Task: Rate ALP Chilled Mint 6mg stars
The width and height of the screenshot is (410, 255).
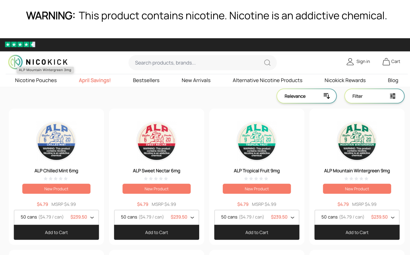Action: [56, 179]
